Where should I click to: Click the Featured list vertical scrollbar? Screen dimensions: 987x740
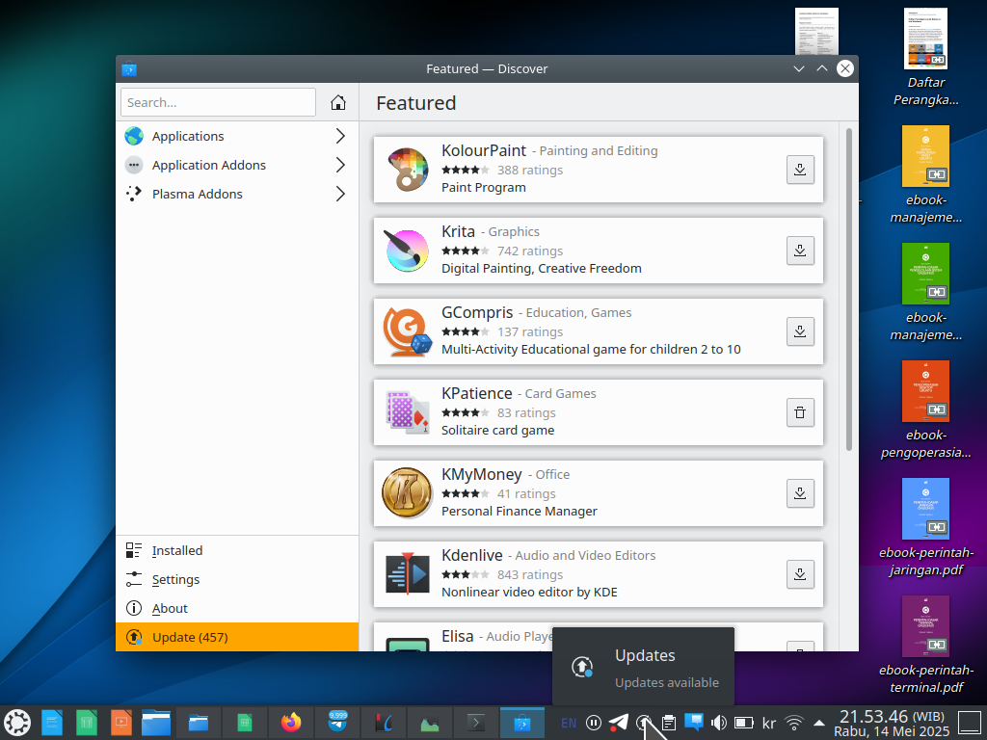pos(848,289)
